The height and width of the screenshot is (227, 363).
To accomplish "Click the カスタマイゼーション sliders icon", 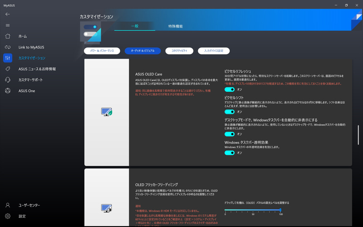I will [x=8, y=58].
